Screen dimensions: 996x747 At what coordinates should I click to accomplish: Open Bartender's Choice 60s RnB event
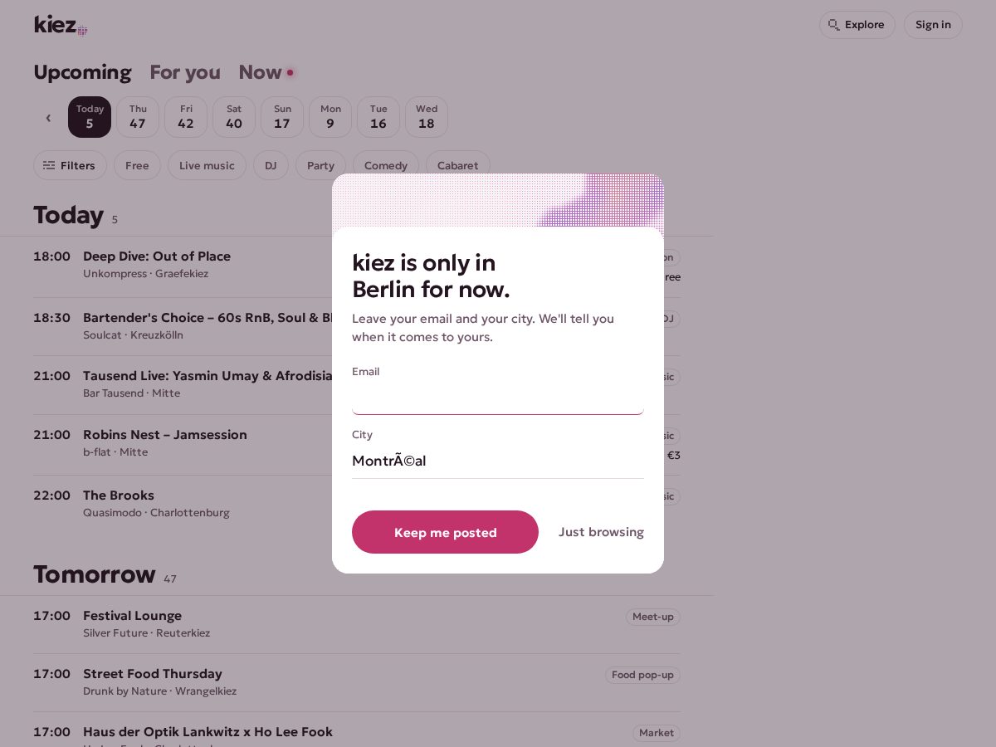207,318
